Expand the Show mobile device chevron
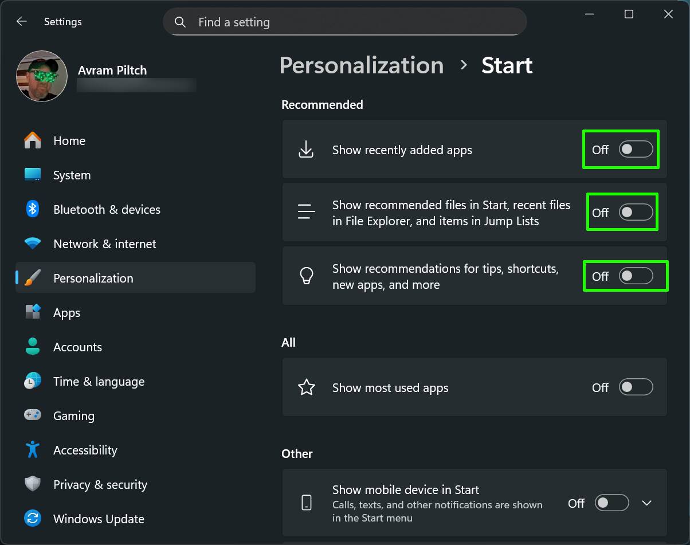Image resolution: width=690 pixels, height=545 pixels. tap(647, 503)
